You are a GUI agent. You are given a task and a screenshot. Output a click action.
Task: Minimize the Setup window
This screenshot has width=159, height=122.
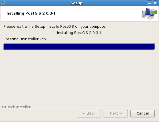pos(150,3)
